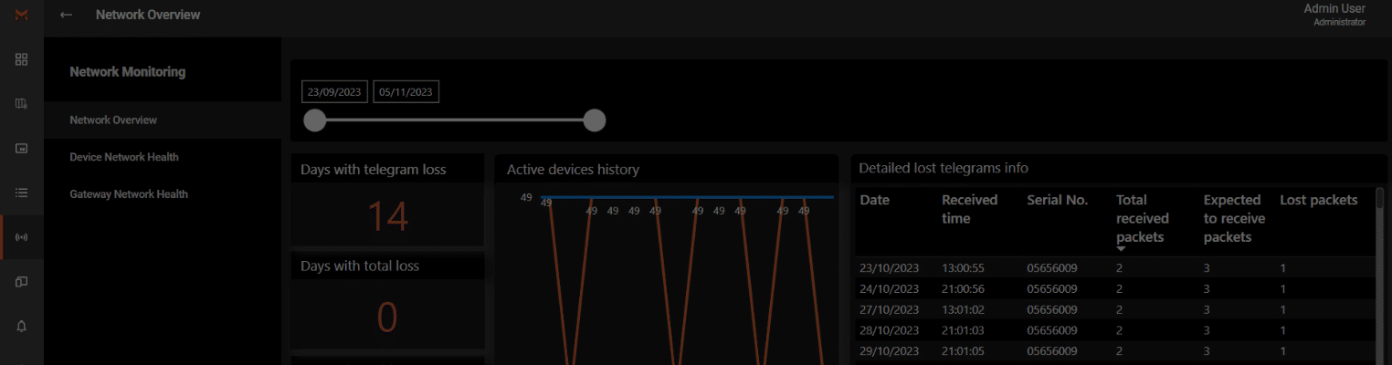Image resolution: width=1392 pixels, height=365 pixels.
Task: Click the left date range slider handle
Action: (315, 120)
